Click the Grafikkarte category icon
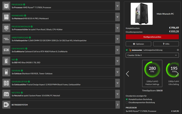This screenshot has height=114, width=182. tap(6, 50)
